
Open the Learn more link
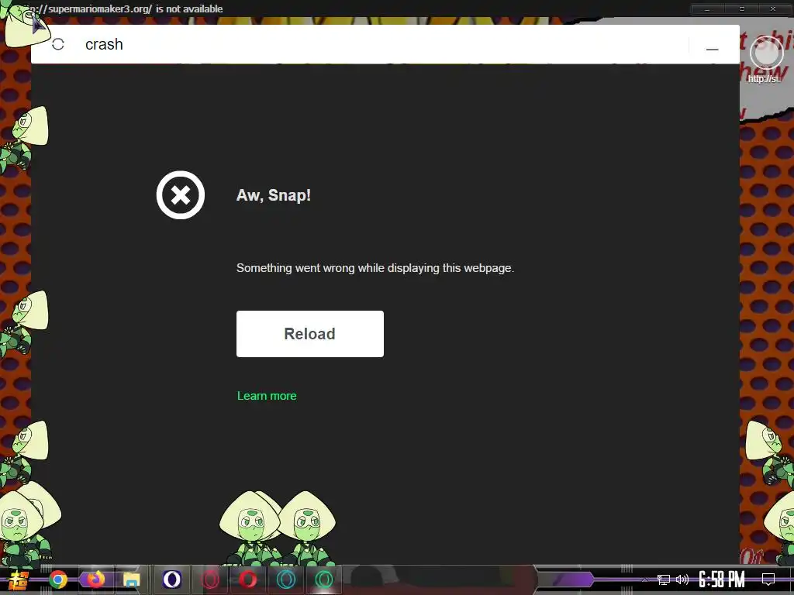[267, 396]
